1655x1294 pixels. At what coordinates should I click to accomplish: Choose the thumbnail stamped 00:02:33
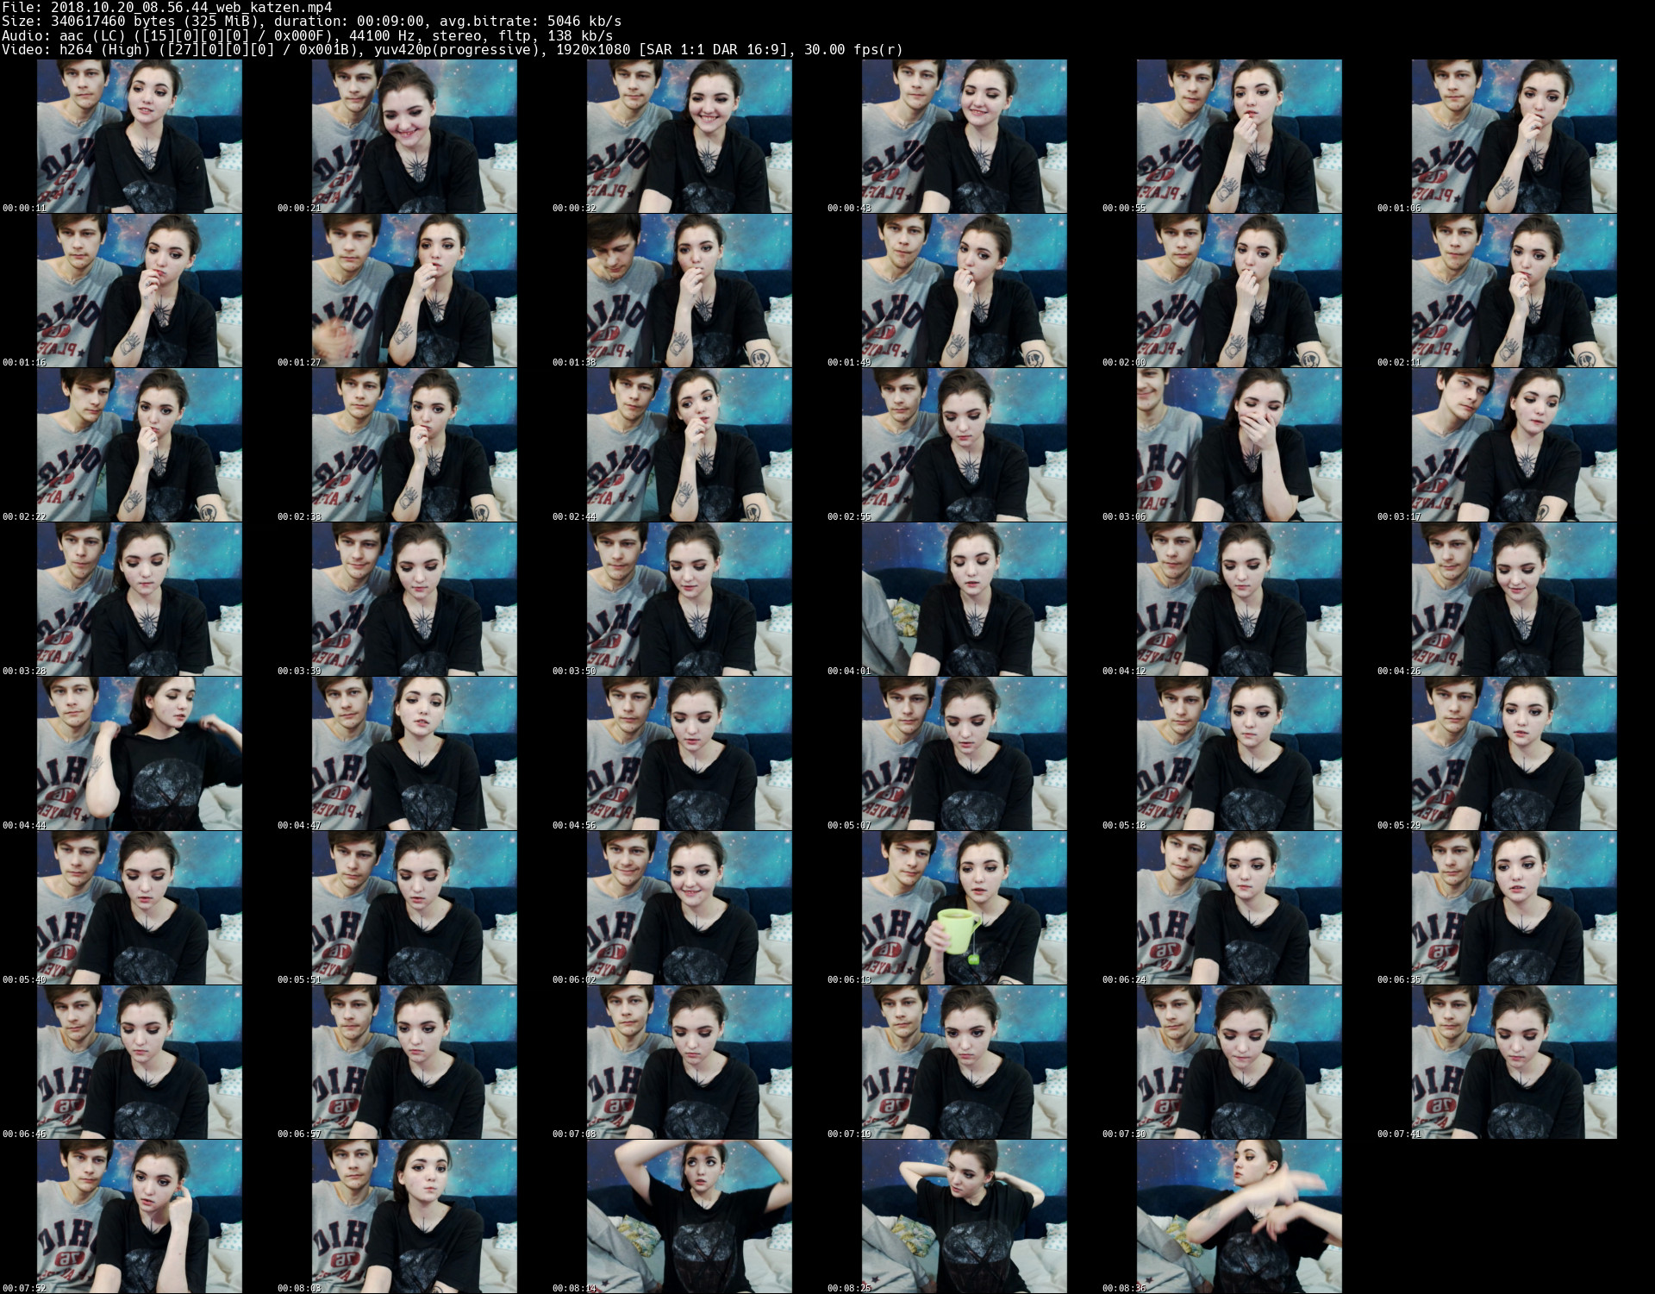(x=415, y=445)
